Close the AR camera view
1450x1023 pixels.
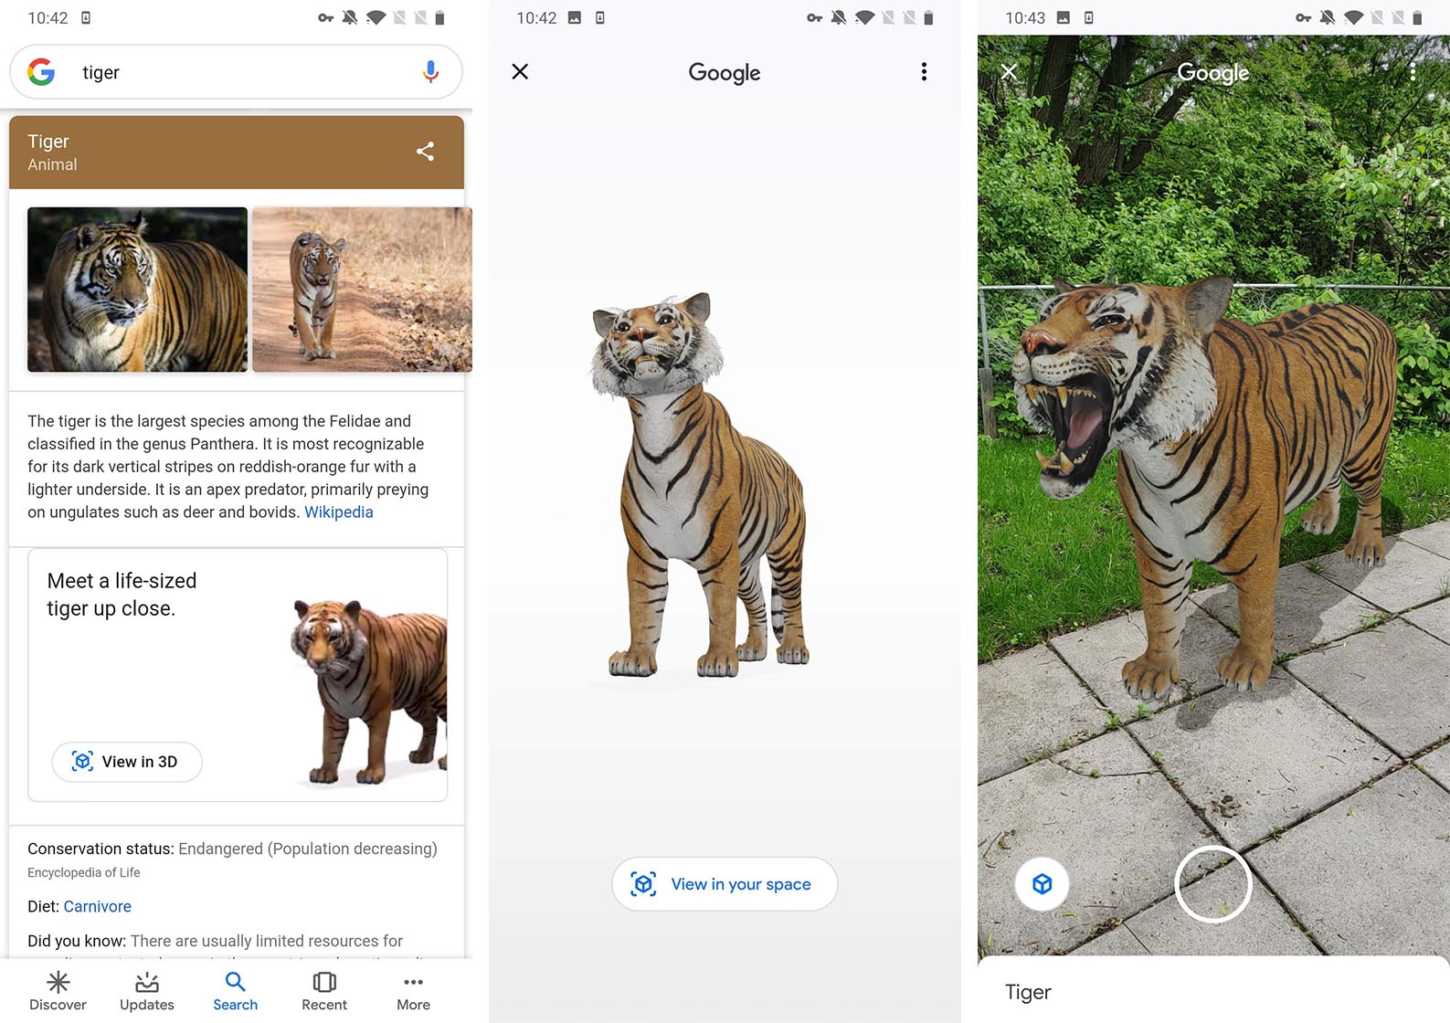coord(1009,71)
